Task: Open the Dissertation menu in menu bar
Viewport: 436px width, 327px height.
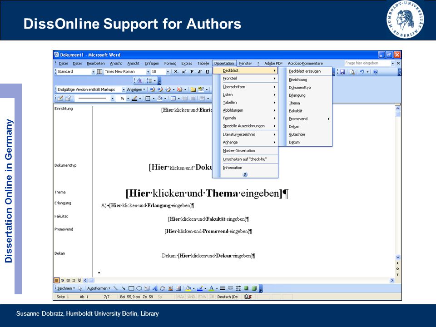Action: (x=224, y=64)
